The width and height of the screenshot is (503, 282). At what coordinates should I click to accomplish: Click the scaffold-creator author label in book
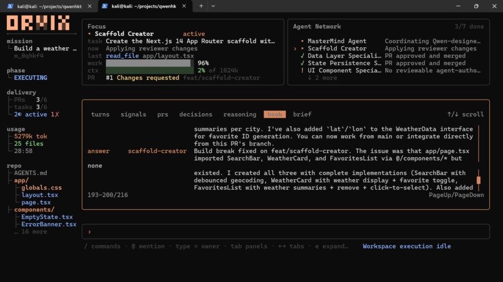coord(157,151)
